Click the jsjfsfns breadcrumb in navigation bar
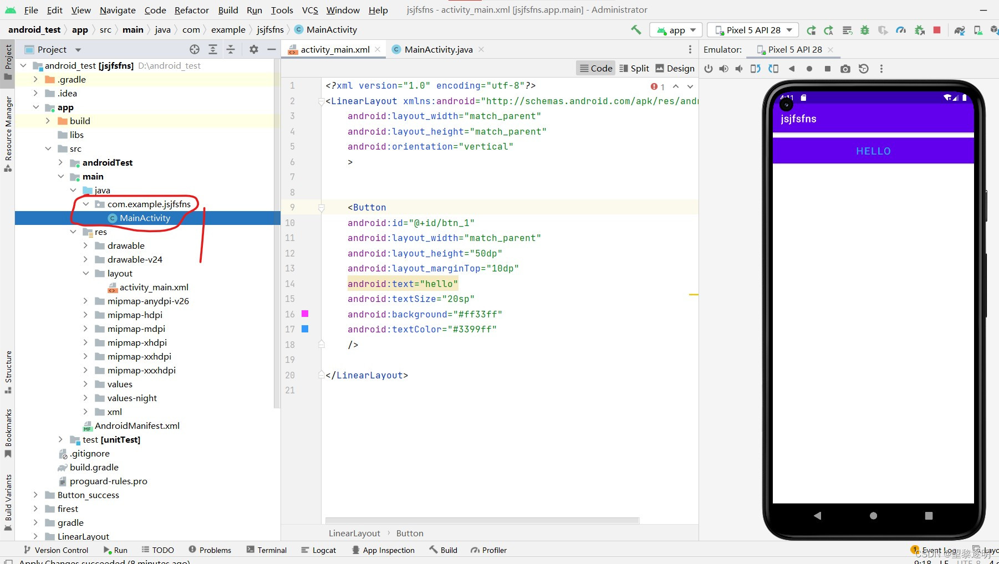Screen dimensions: 999x564 click(270, 30)
